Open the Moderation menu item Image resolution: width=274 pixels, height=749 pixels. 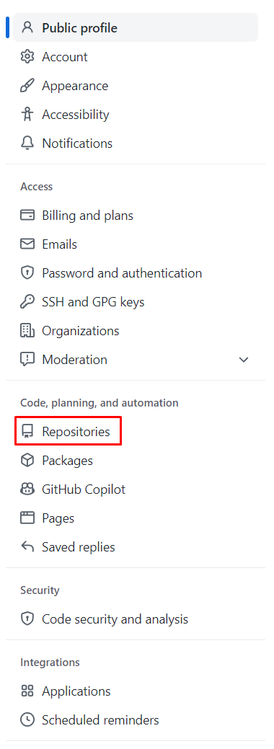pyautogui.click(x=74, y=359)
